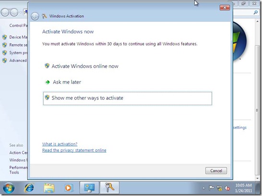The width and height of the screenshot is (262, 196).
Task: Open Windows Explorer folder icon in taskbar
Action: (x=49, y=188)
